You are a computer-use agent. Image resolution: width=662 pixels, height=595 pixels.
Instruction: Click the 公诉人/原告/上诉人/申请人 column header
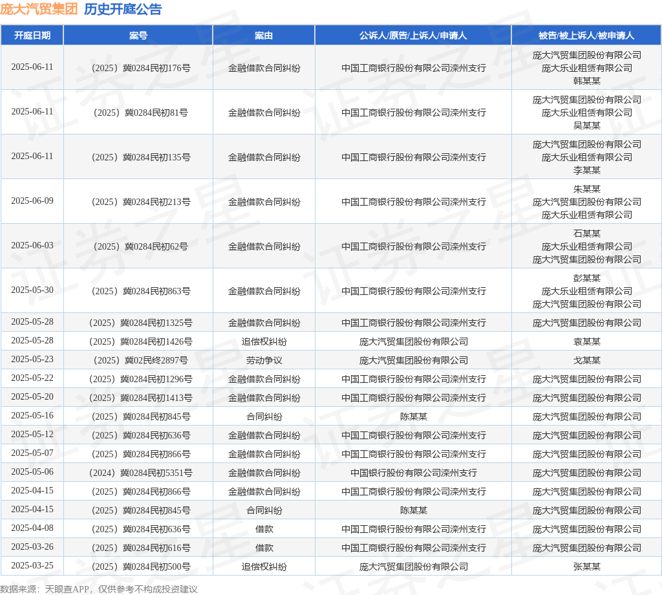click(413, 36)
